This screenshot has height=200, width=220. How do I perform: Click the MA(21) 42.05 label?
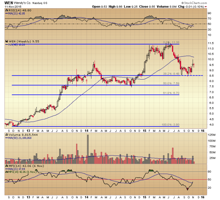click(17, 14)
